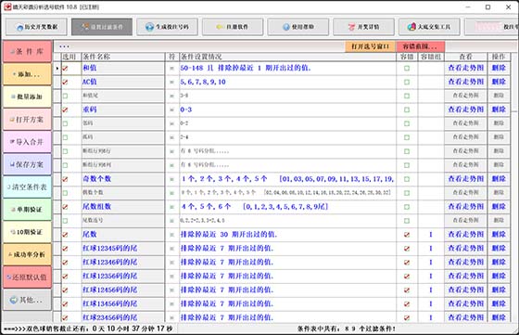Toggle 容错 checkbox for 红球12345码的尾
The image size is (519, 335).
coord(407,249)
